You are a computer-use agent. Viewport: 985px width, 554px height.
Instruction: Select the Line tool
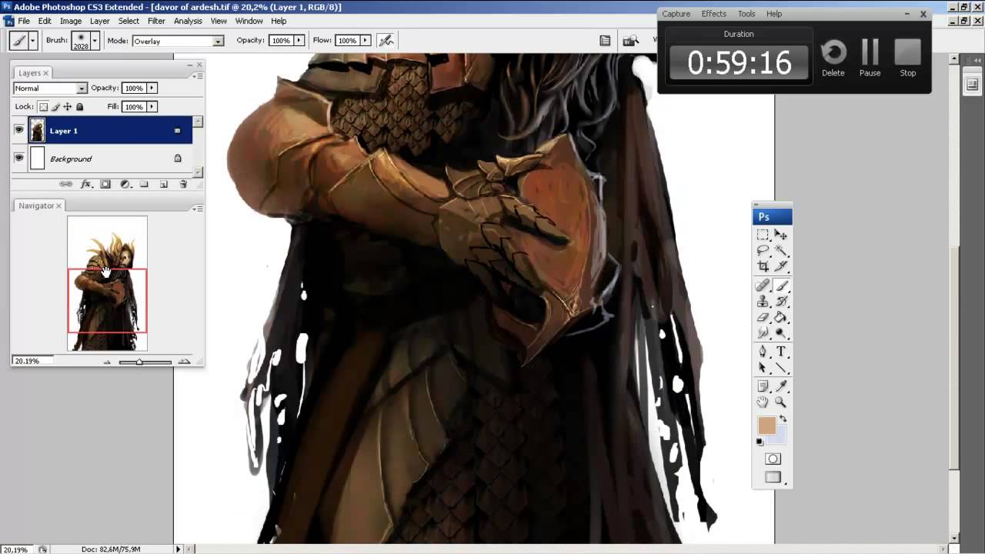[x=781, y=368]
